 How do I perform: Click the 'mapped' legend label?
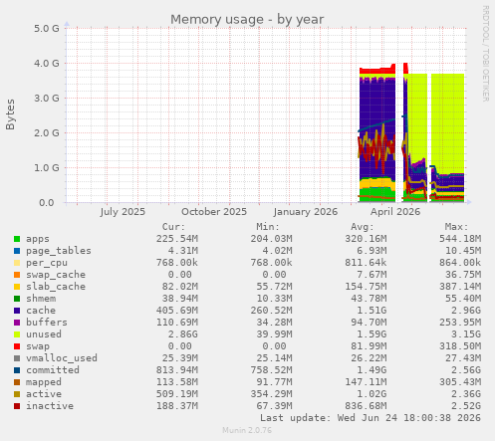(x=44, y=382)
